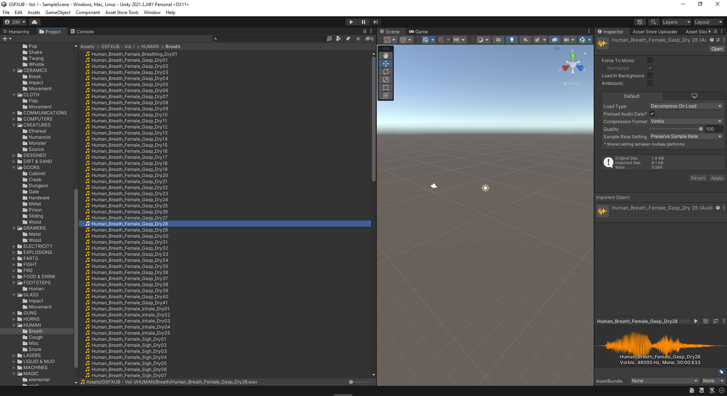Open presets icon in Inspector header
This screenshot has height=396, width=727.
point(718,40)
